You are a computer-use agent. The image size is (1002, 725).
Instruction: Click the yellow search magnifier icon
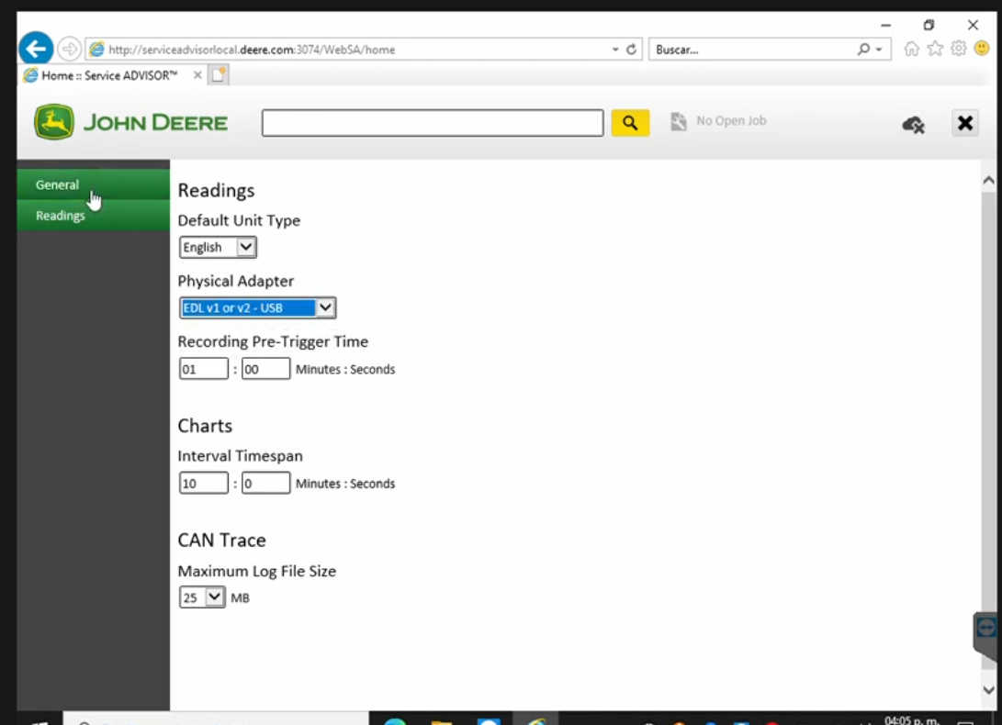630,121
